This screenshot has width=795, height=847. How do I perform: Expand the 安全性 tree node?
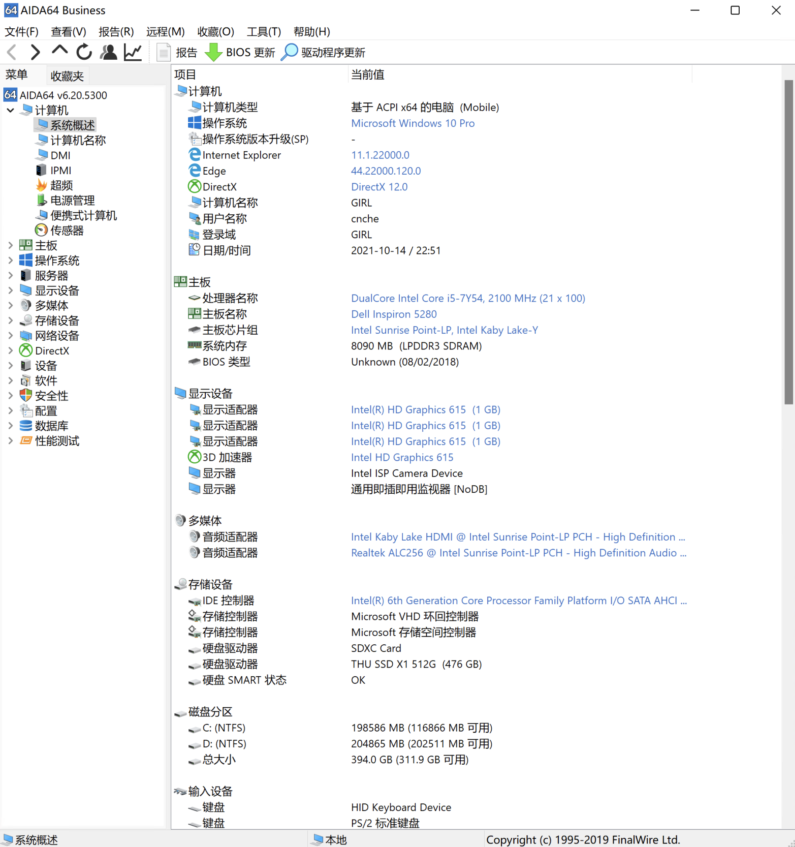pos(11,396)
